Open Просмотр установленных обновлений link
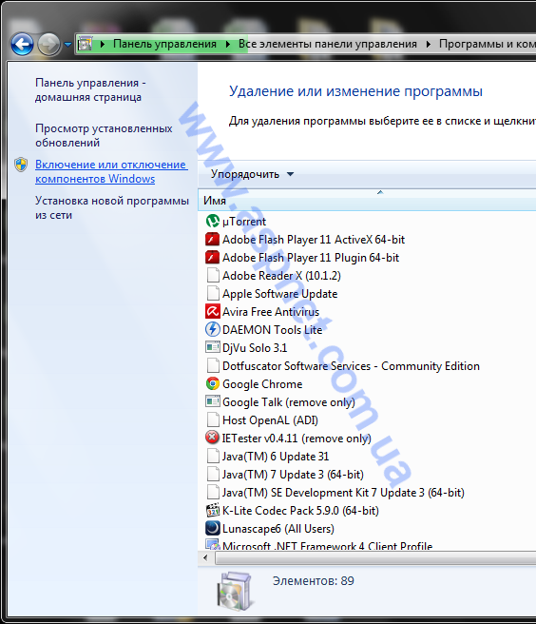The image size is (536, 624). pos(104,135)
